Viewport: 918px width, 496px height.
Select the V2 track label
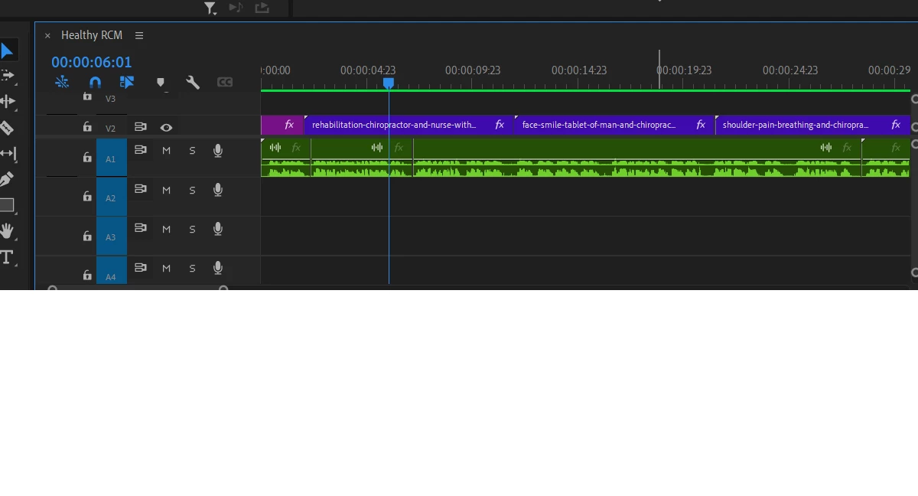coord(111,129)
